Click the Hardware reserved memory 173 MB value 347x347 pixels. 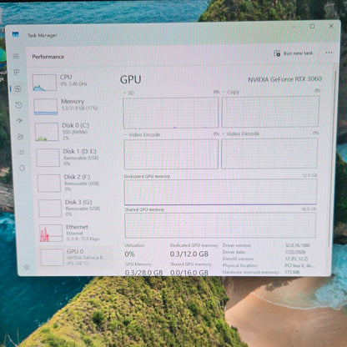(292, 272)
